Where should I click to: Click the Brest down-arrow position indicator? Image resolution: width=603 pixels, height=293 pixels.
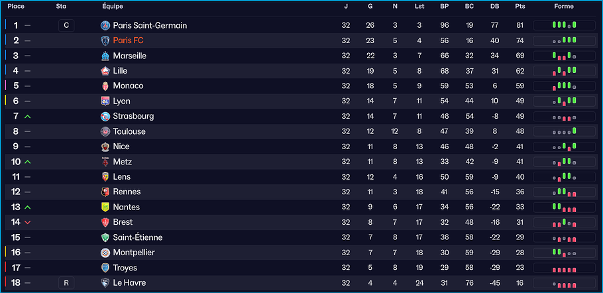[28, 223]
